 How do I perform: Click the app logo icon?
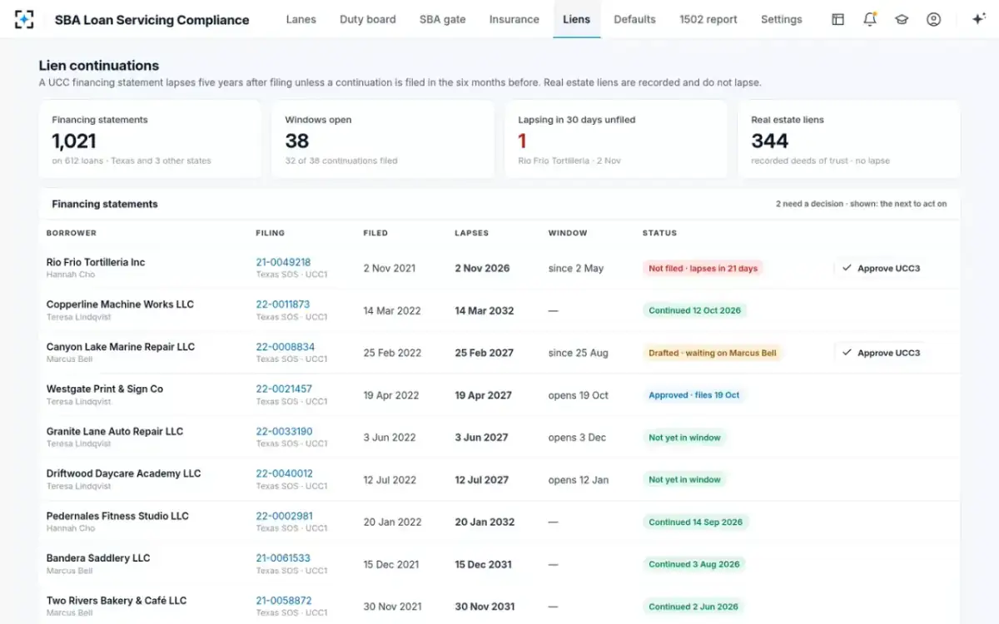click(24, 19)
